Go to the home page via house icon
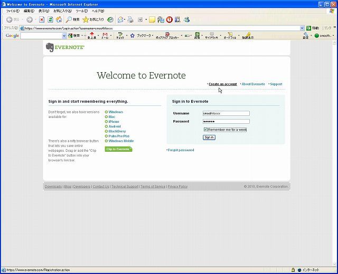Viewport: 338px width, 274px height. coord(59,19)
